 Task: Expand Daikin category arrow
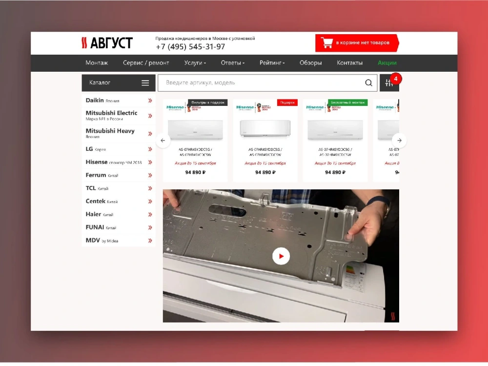150,101
